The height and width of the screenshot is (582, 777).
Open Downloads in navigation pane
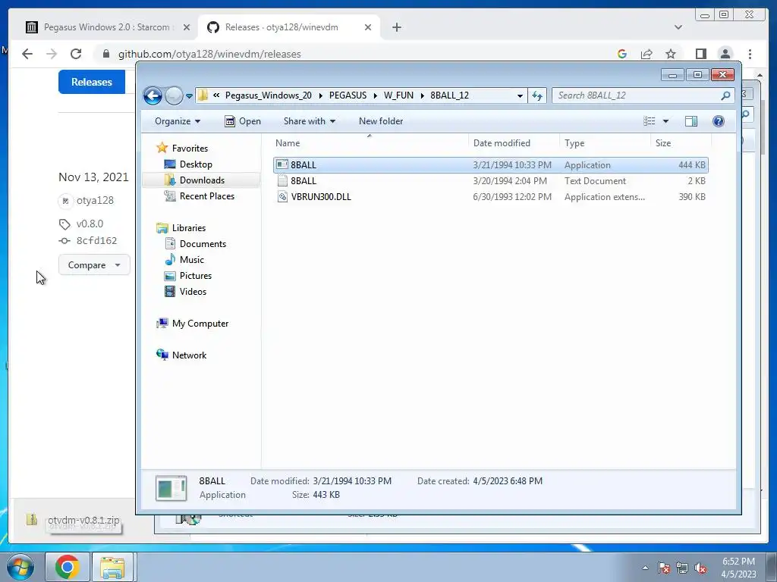[x=202, y=180]
